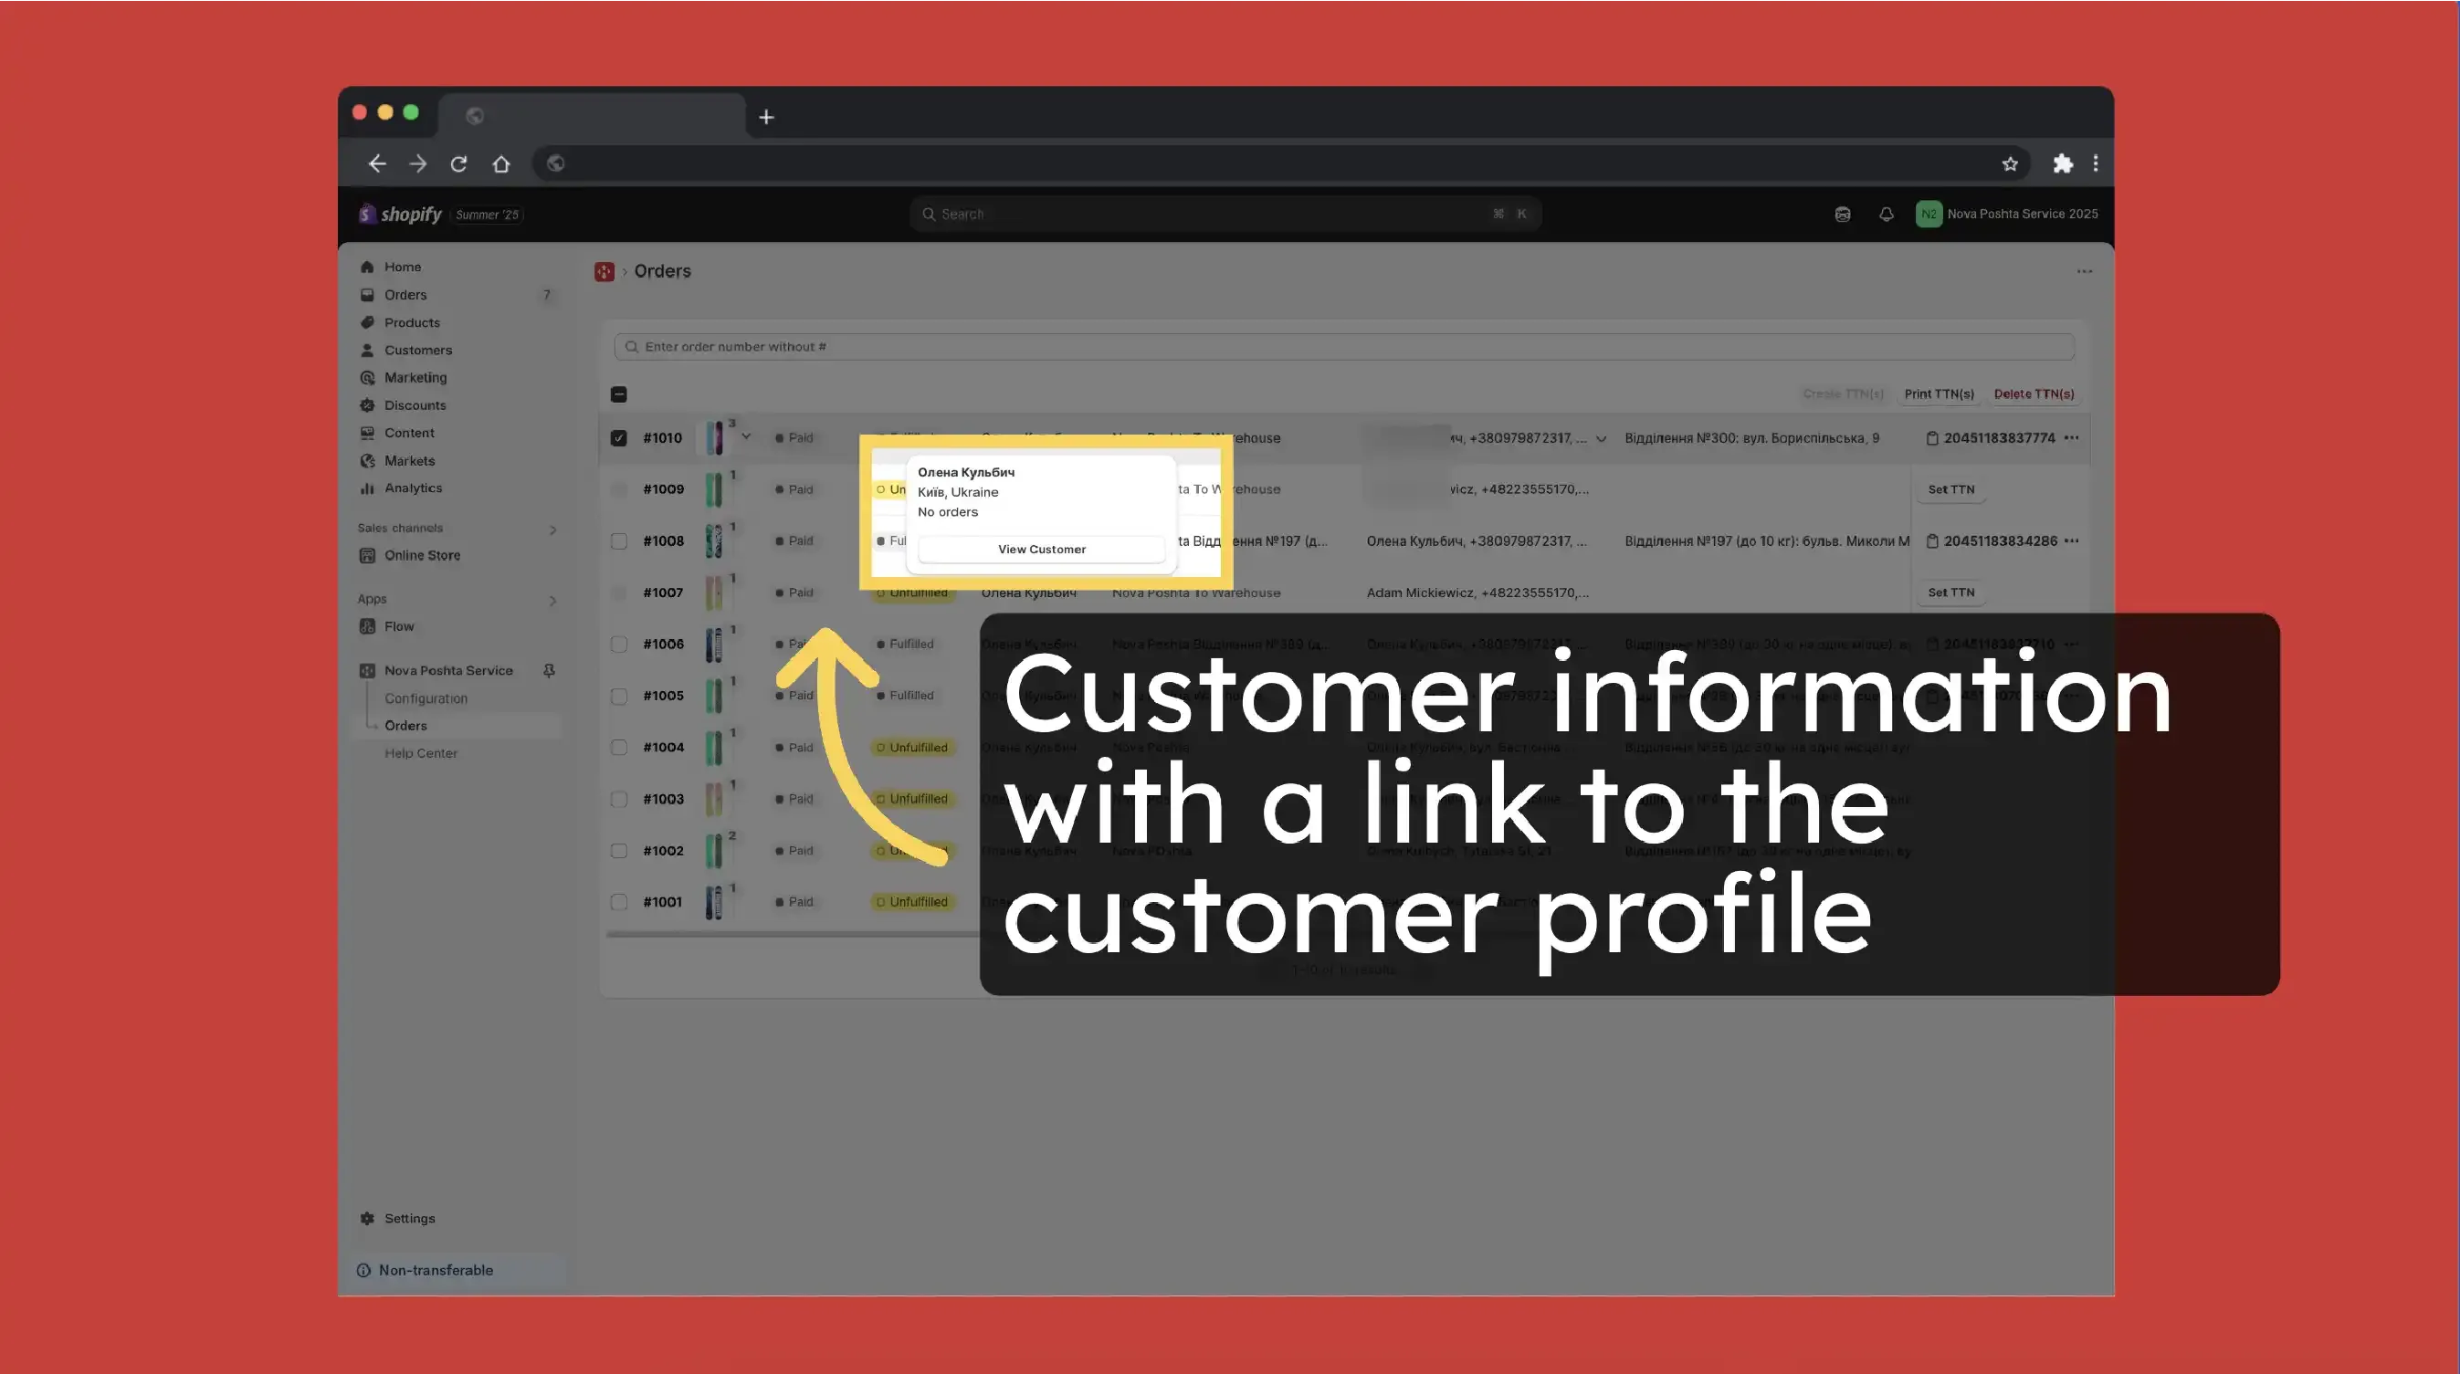Click the View Customer button
2460x1374 pixels.
[x=1041, y=549]
